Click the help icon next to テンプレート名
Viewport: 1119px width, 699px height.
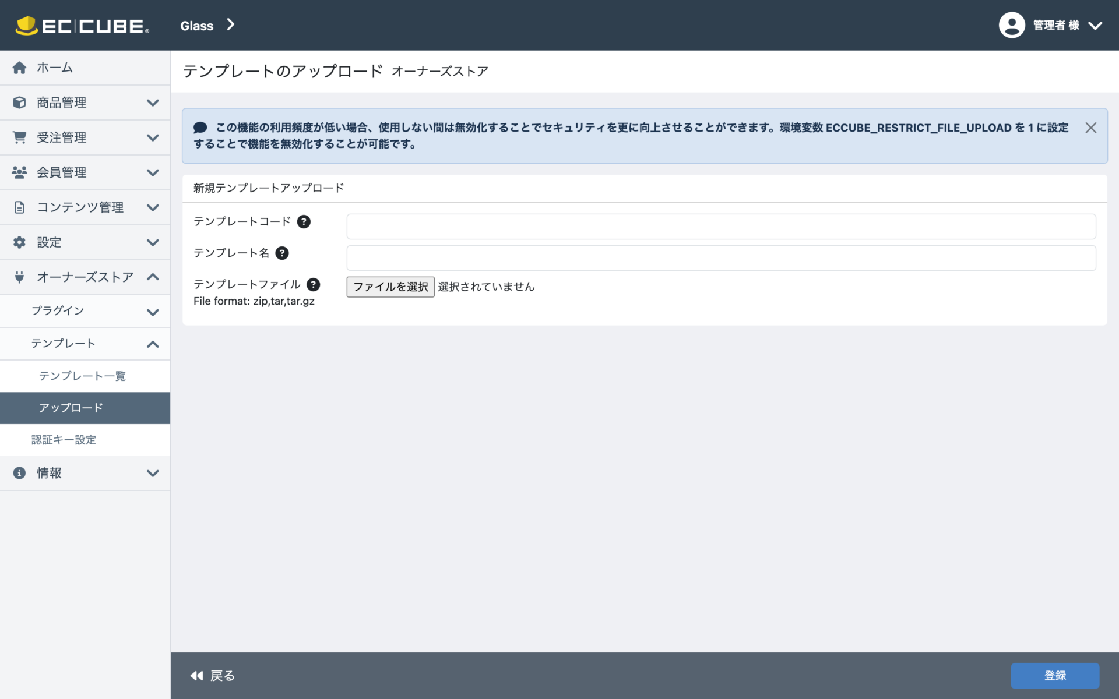click(282, 253)
